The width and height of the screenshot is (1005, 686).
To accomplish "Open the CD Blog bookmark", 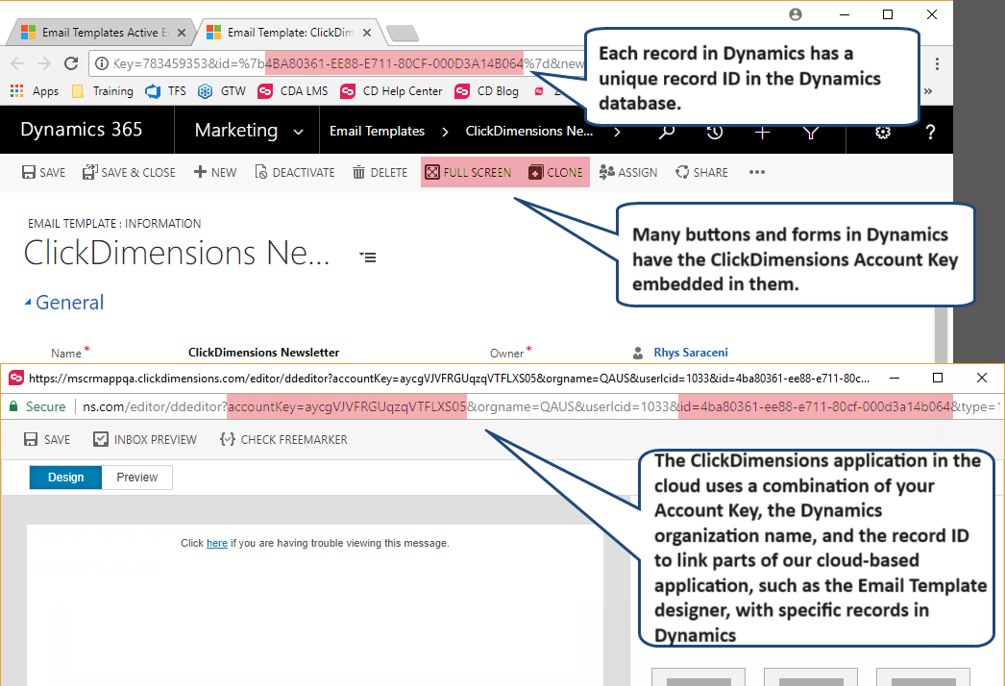I will [x=487, y=91].
